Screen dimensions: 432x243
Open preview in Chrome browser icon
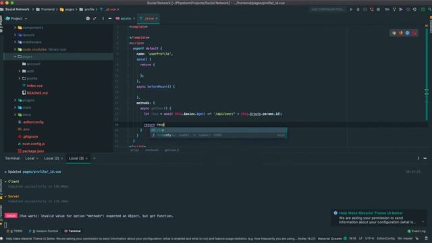coord(394,33)
